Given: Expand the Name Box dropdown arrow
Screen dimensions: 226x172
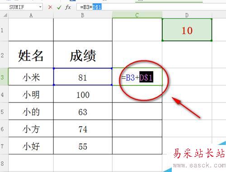Looking at the screenshot, I should coord(40,7).
